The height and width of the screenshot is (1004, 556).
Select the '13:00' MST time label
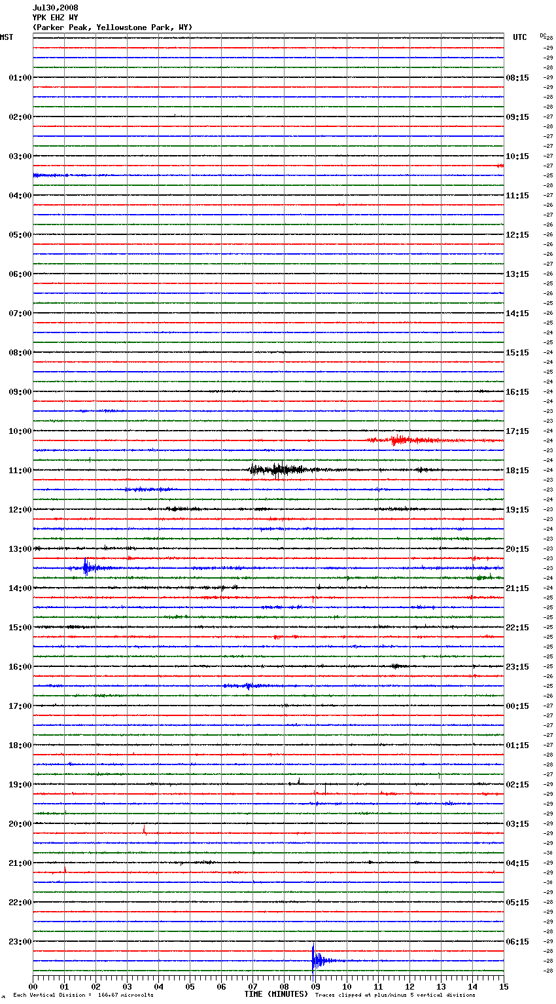pyautogui.click(x=20, y=549)
